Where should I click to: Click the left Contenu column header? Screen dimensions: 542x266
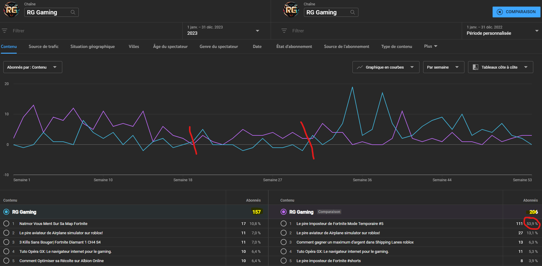tap(10, 200)
